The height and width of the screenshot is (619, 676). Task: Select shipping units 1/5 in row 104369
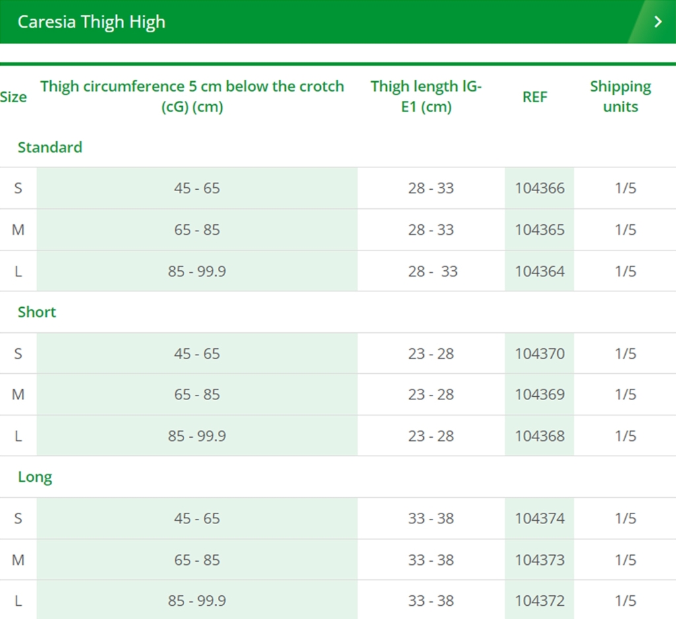pyautogui.click(x=626, y=394)
